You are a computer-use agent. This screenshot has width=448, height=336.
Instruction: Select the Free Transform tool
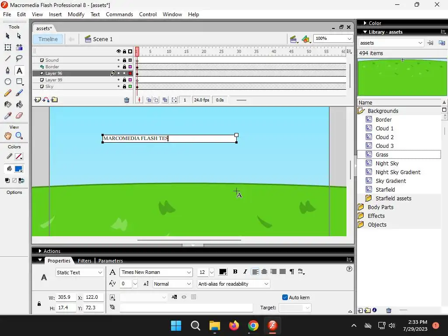[x=8, y=47]
